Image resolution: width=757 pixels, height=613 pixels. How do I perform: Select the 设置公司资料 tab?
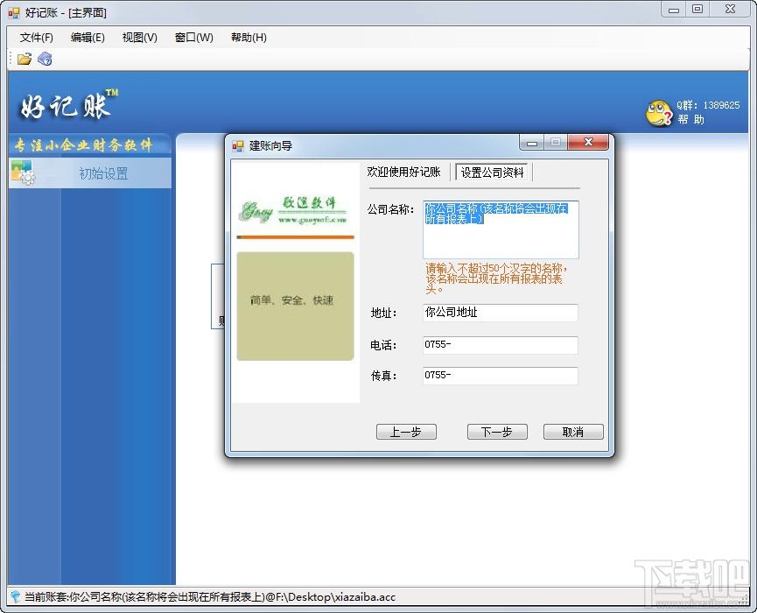[x=492, y=173]
